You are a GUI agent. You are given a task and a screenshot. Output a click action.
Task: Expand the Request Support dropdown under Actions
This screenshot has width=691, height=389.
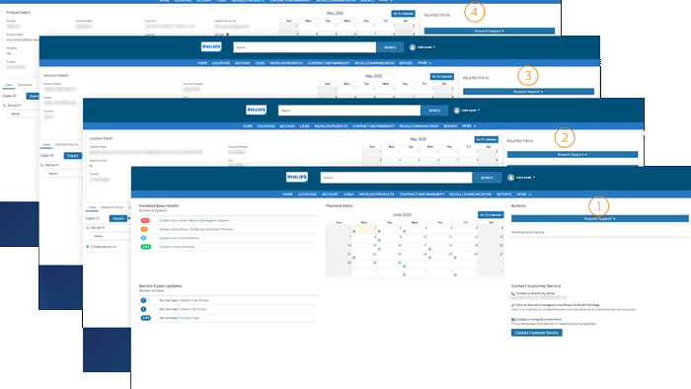[600, 218]
